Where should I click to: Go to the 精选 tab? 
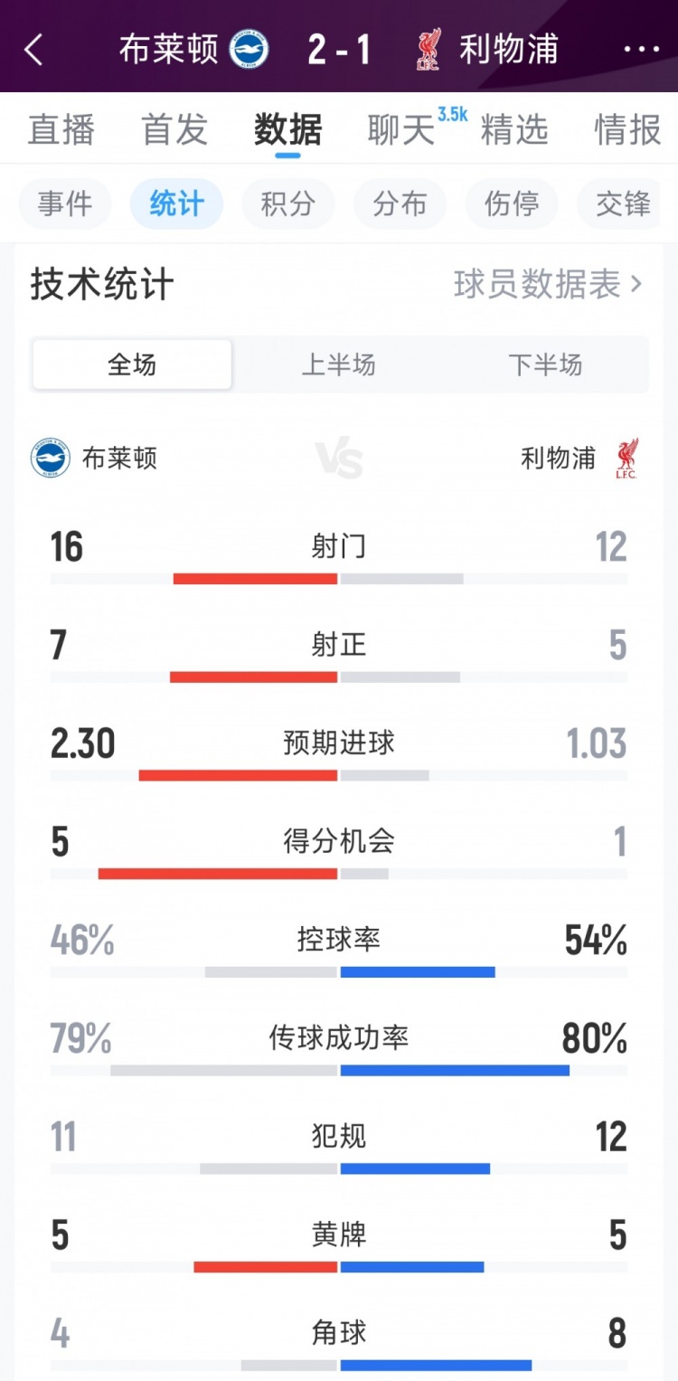[514, 130]
